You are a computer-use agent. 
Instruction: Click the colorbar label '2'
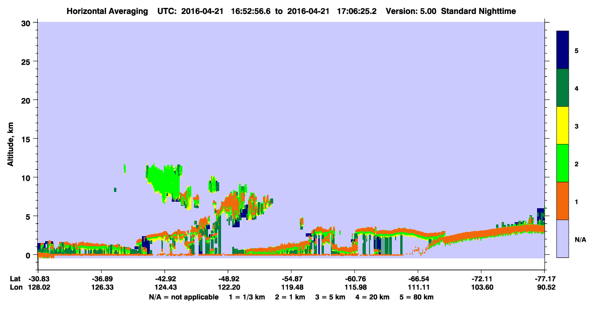(576, 164)
